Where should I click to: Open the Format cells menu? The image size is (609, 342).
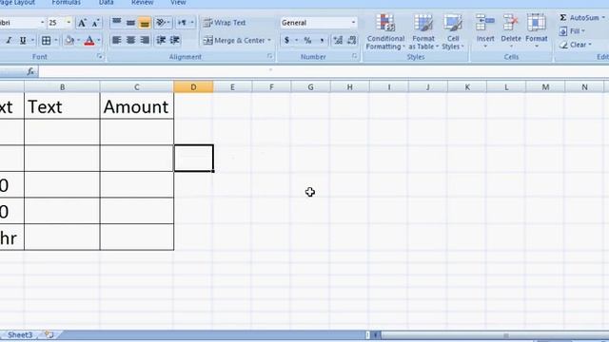pyautogui.click(x=537, y=31)
